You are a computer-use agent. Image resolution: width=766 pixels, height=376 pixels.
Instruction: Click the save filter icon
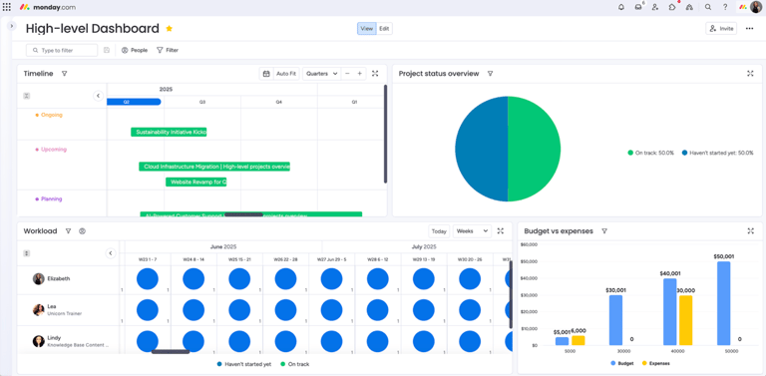pos(107,50)
